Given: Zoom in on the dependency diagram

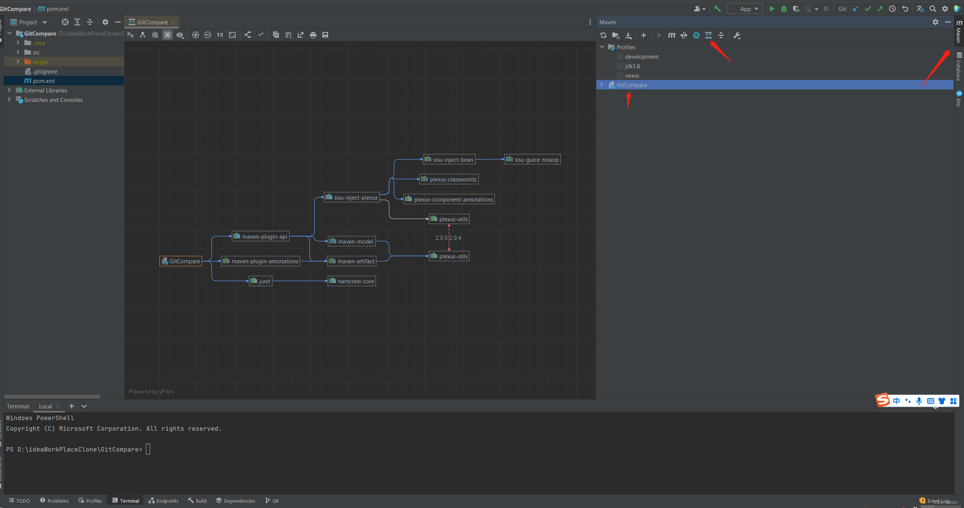Looking at the screenshot, I should (x=195, y=35).
